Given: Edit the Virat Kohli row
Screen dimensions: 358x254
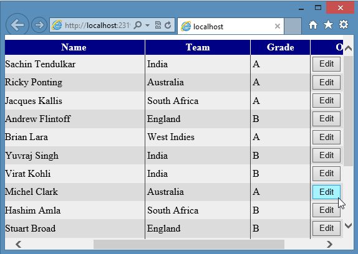Looking at the screenshot, I should pos(326,174).
